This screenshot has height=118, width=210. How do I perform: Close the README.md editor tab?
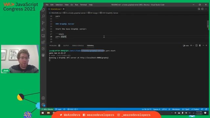[x=64, y=9]
